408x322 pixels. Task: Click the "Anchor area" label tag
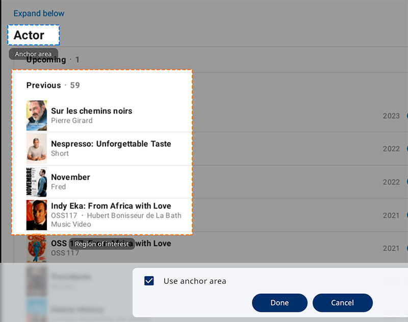pyautogui.click(x=33, y=54)
